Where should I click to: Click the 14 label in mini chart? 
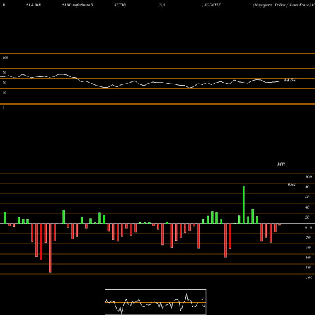pos(203,306)
